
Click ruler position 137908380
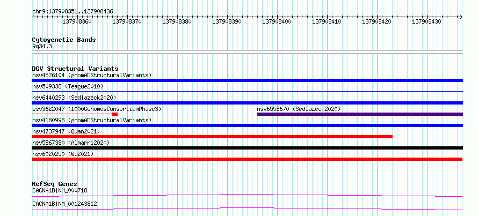click(x=177, y=22)
